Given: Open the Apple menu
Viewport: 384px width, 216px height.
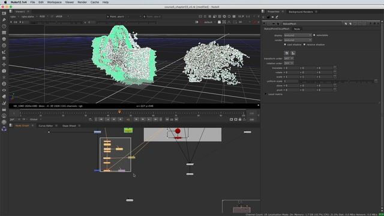Looking at the screenshot, I should point(5,2).
